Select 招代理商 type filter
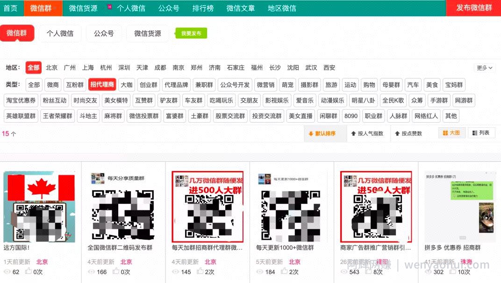Viewport: 501px width, 283px height. coord(102,84)
